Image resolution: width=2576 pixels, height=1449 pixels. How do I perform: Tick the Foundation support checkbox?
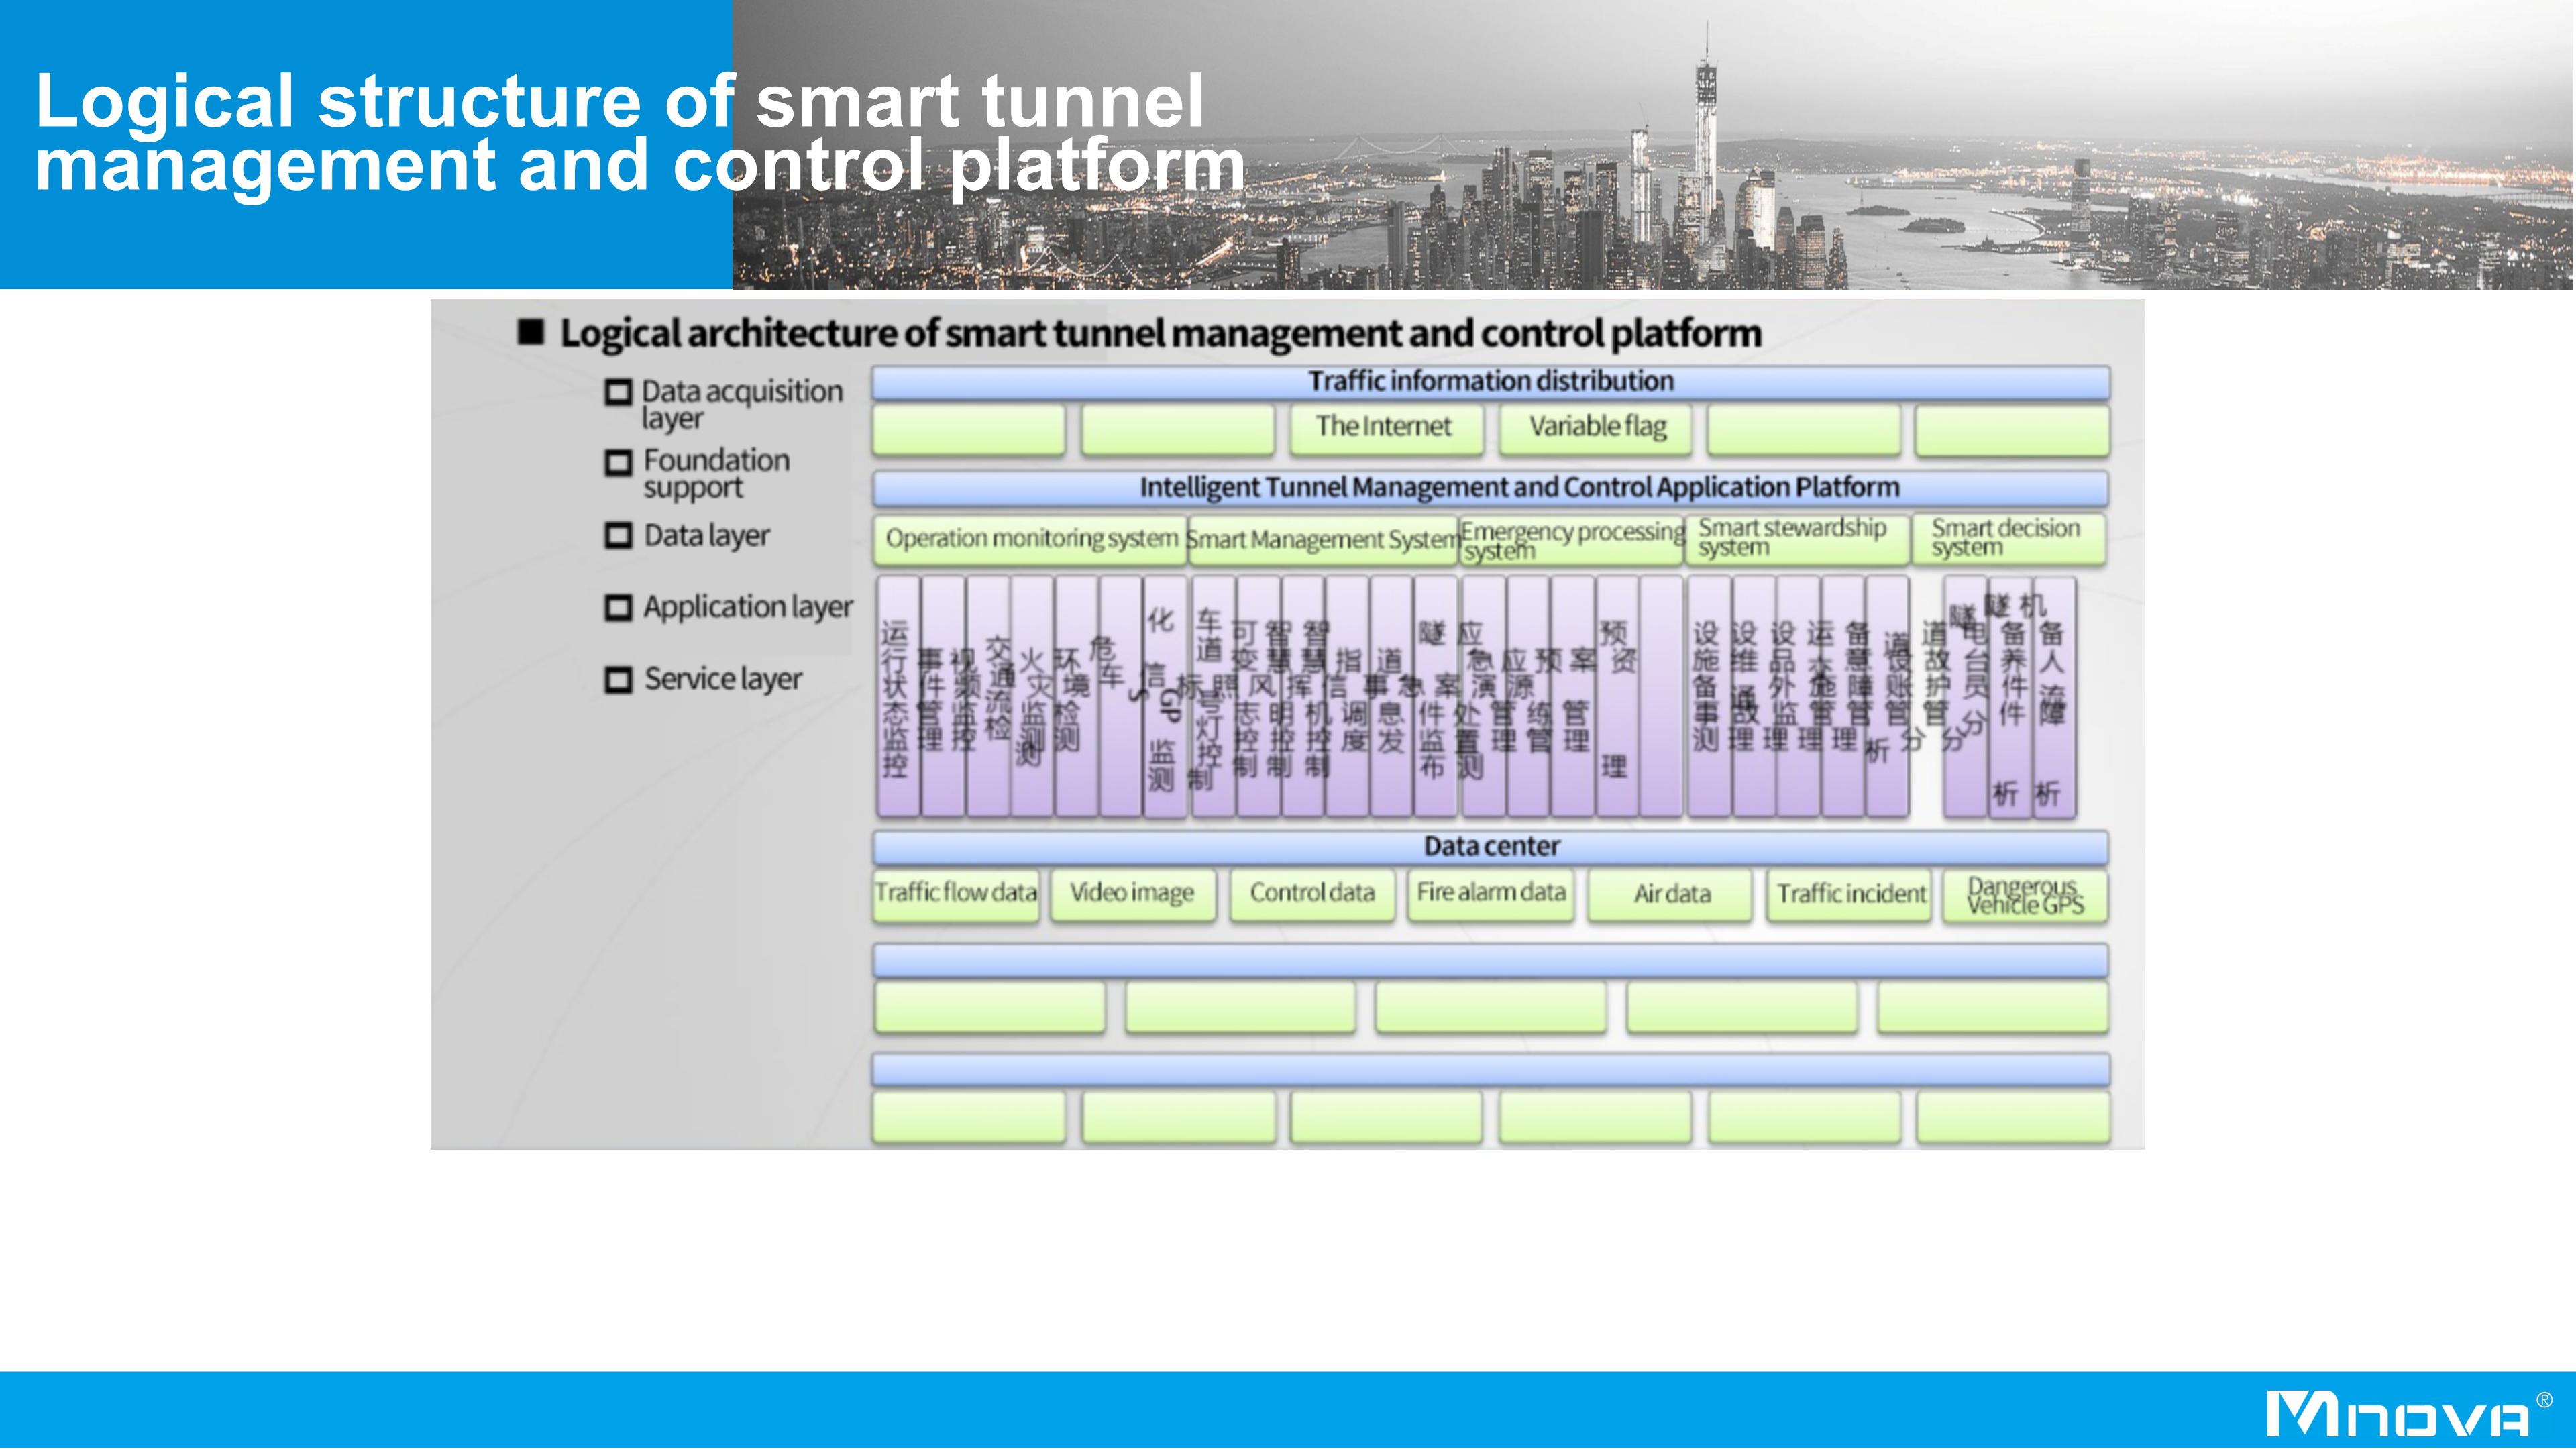tap(619, 462)
